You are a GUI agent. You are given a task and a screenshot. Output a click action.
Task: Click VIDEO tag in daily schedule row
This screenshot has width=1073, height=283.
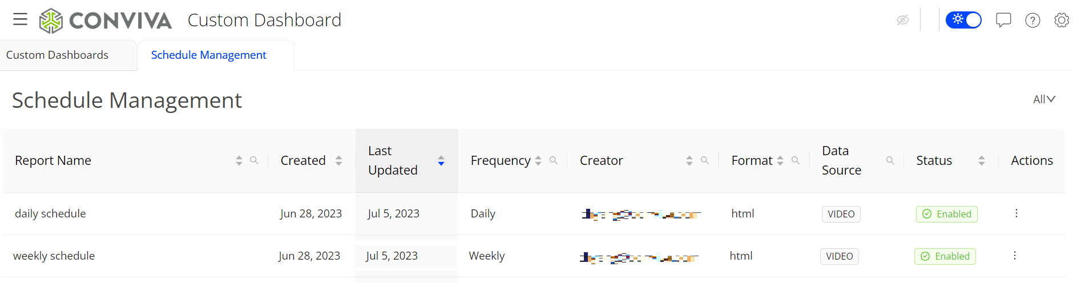[841, 214]
